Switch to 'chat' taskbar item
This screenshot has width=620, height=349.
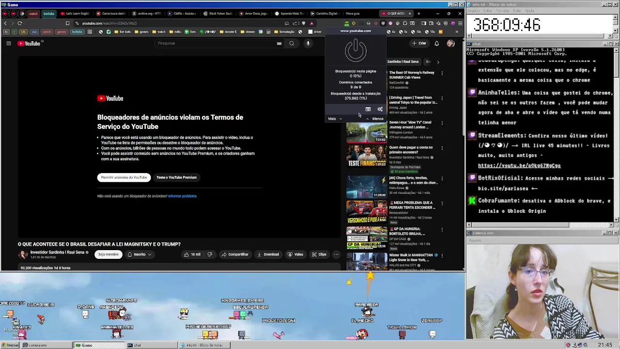click(151, 345)
